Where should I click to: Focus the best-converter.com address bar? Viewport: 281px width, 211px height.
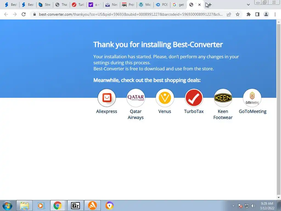(x=131, y=14)
